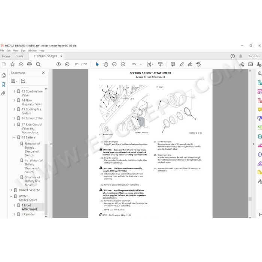The height and width of the screenshot is (262, 262).
Task: Open the Help menu
Action: (x=42, y=51)
